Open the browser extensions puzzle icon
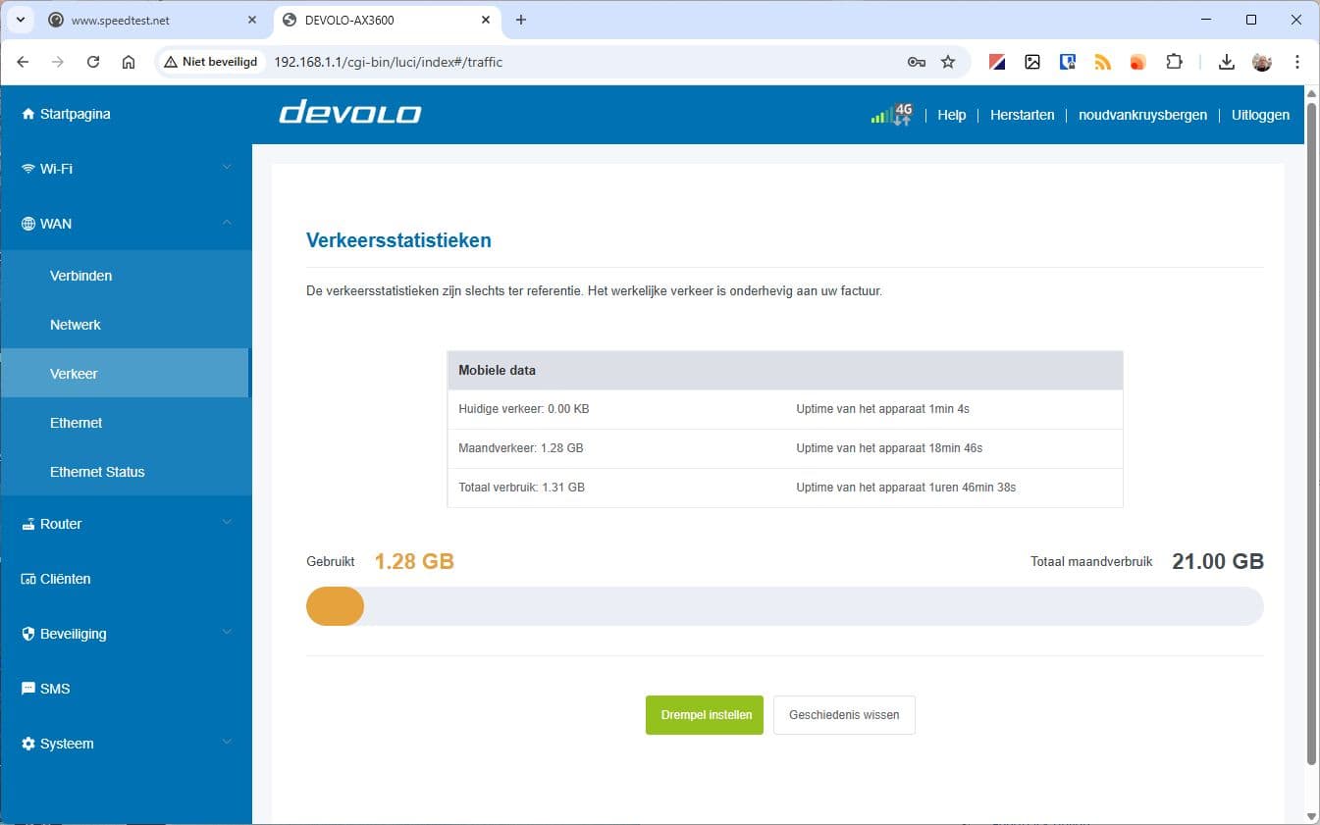The image size is (1320, 825). (1174, 62)
